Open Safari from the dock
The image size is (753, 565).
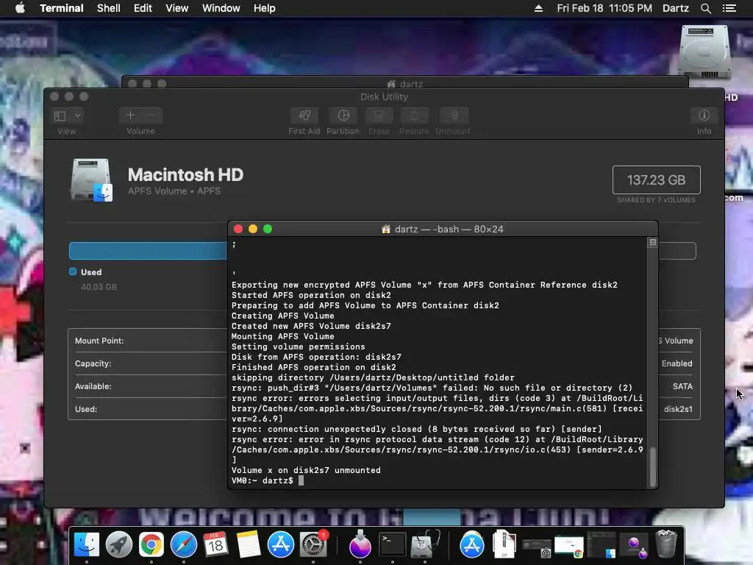pos(183,545)
